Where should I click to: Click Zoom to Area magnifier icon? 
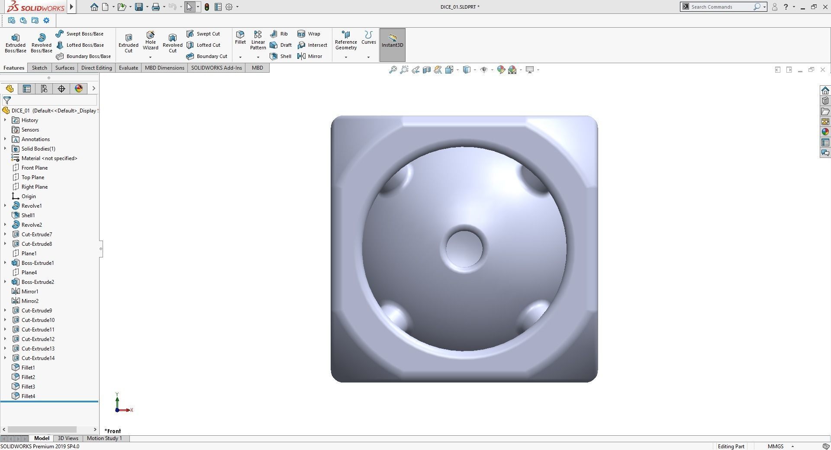pyautogui.click(x=404, y=70)
